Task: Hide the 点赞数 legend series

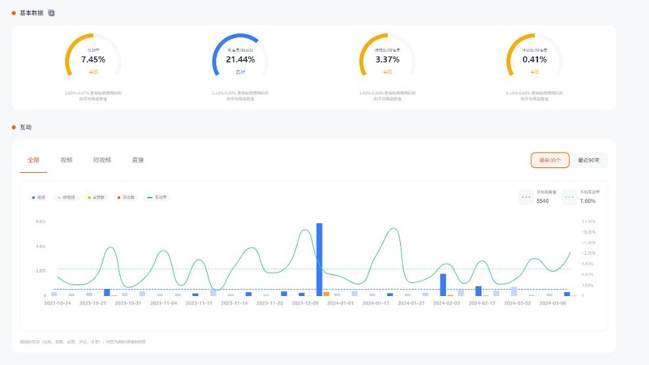Action: pyautogui.click(x=96, y=197)
